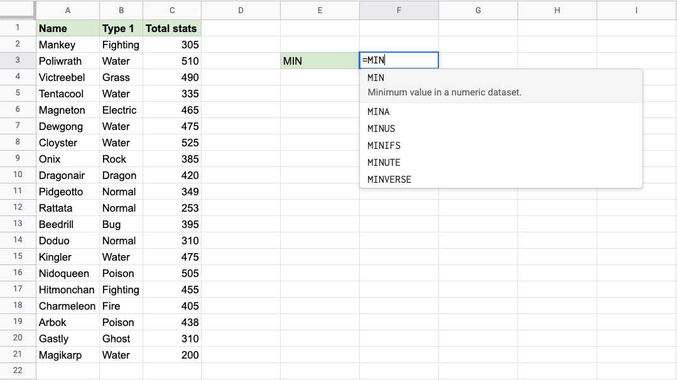Click the formula input in cell F3
The image size is (677, 380).
click(399, 60)
